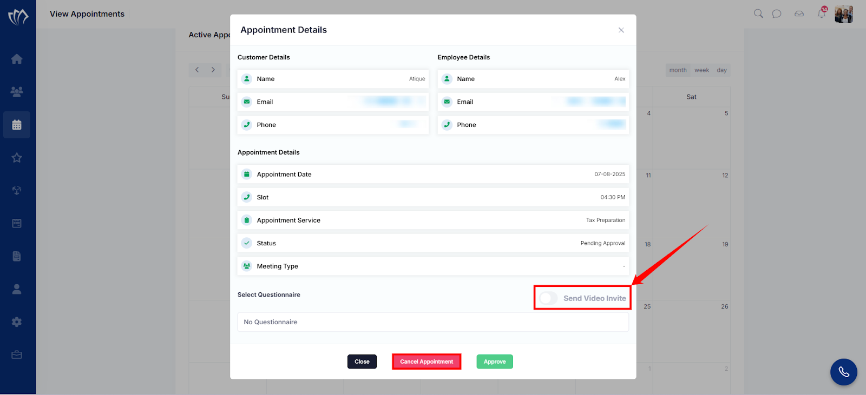
Task: Open the Home icon in sidebar
Action: coord(17,59)
